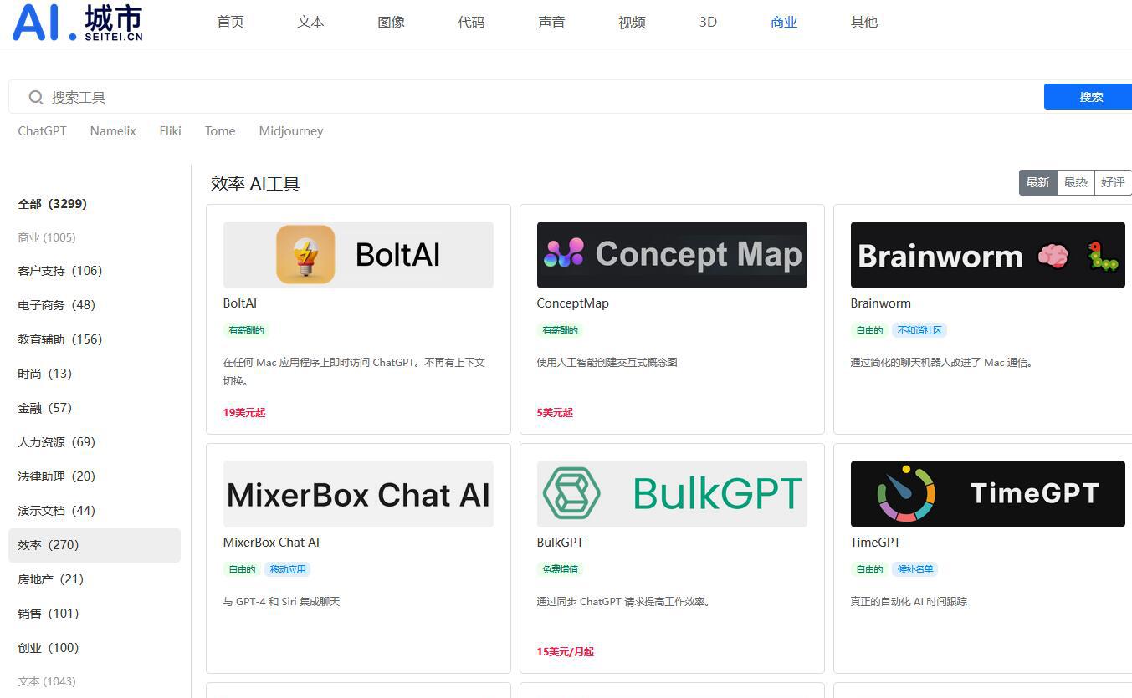Open the BulkGPT banner image
1132x698 pixels.
(672, 494)
